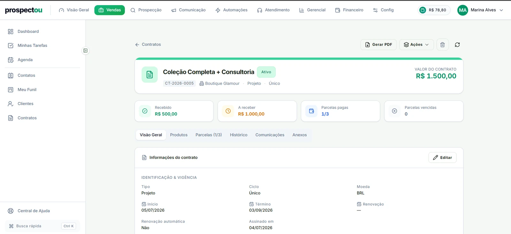
Task: Click the Renovação calendar icon
Action: point(359,204)
